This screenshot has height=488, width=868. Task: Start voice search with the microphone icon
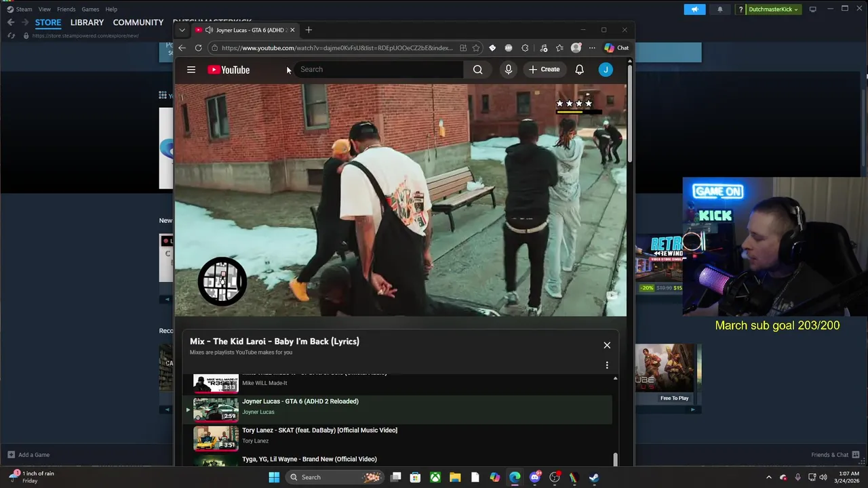(x=508, y=69)
